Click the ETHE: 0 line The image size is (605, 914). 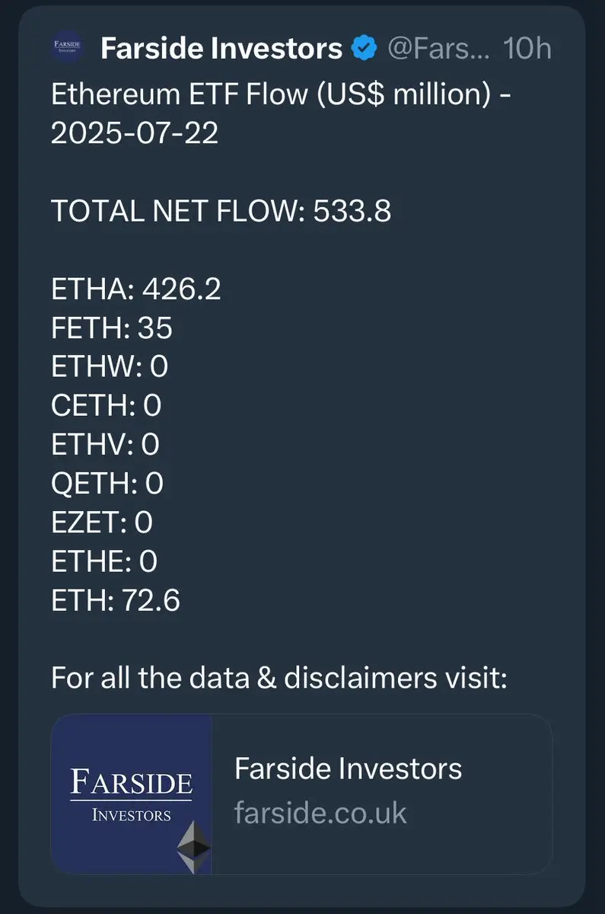[104, 561]
